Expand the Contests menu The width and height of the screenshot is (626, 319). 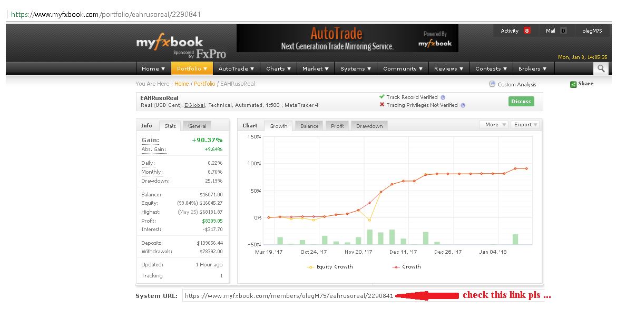(x=491, y=68)
